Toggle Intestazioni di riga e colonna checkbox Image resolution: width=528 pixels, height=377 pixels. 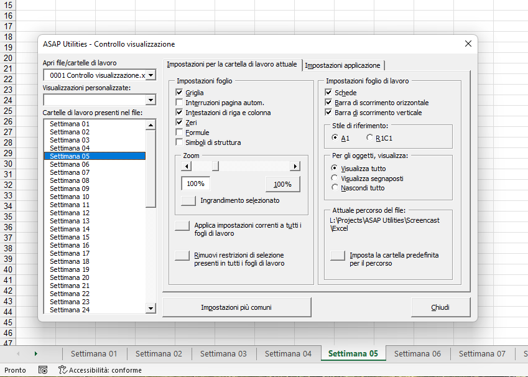[x=179, y=112]
